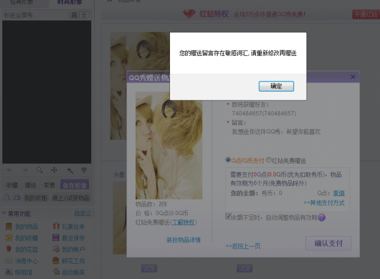Click the 照相馆 camera icon
The image size is (380, 279).
pos(9,272)
